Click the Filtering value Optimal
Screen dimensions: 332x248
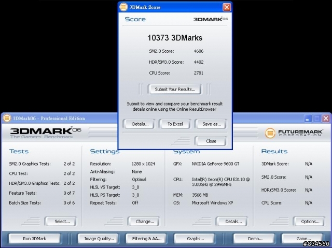[x=139, y=179]
